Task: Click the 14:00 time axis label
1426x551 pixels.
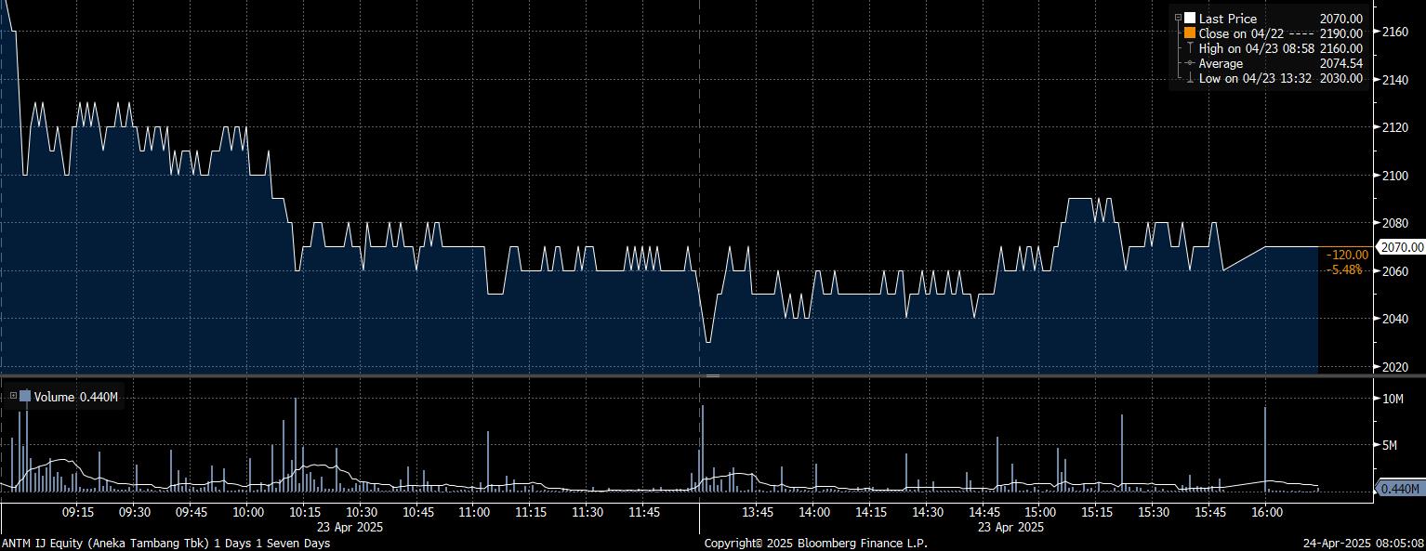Action: (x=814, y=513)
